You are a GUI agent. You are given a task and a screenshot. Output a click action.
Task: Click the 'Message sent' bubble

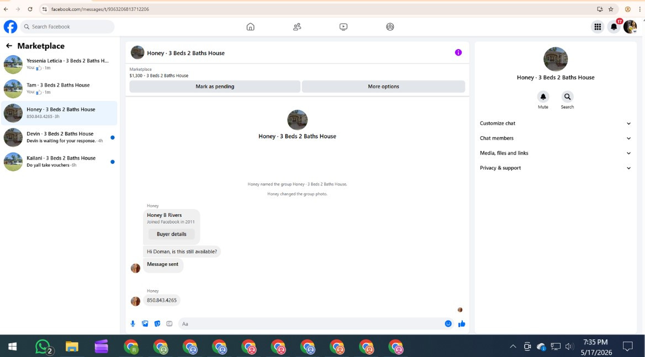tap(162, 264)
